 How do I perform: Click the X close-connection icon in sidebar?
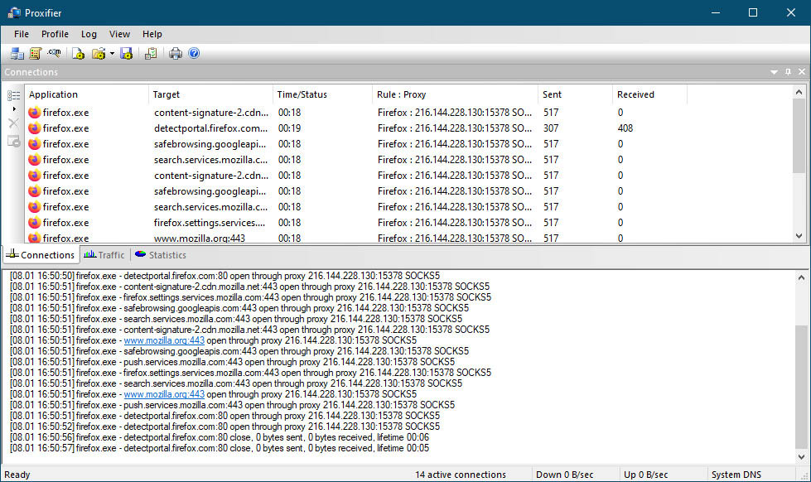pyautogui.click(x=13, y=123)
